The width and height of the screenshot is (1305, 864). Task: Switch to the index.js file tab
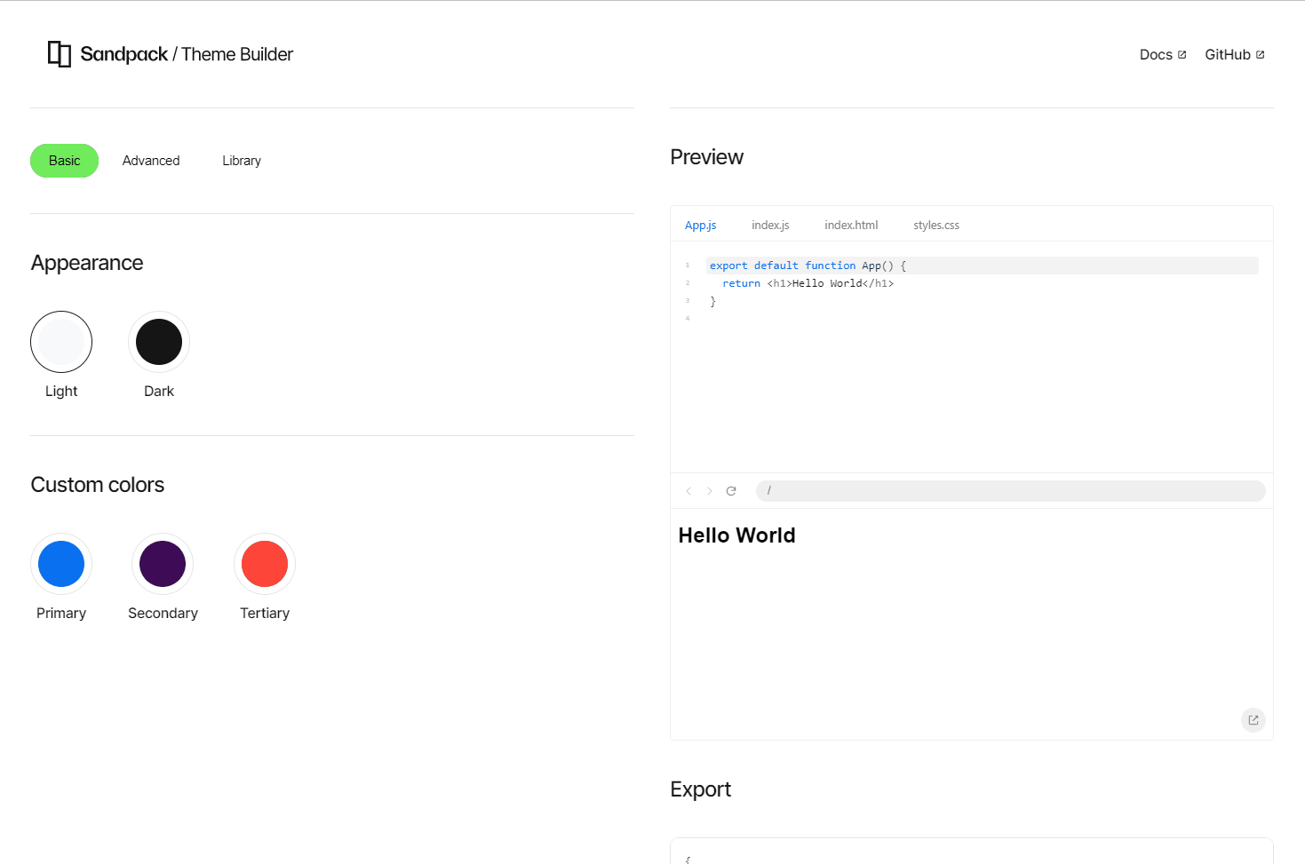click(x=770, y=225)
